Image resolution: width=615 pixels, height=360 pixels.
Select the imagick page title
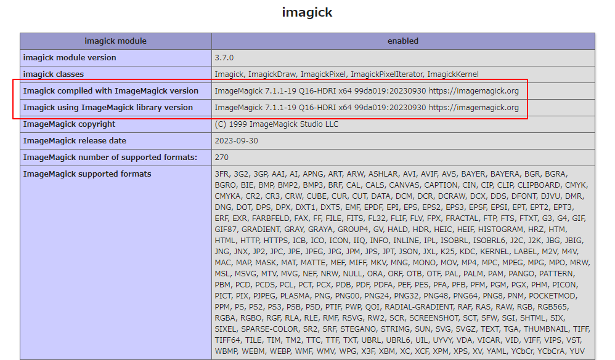tap(307, 12)
